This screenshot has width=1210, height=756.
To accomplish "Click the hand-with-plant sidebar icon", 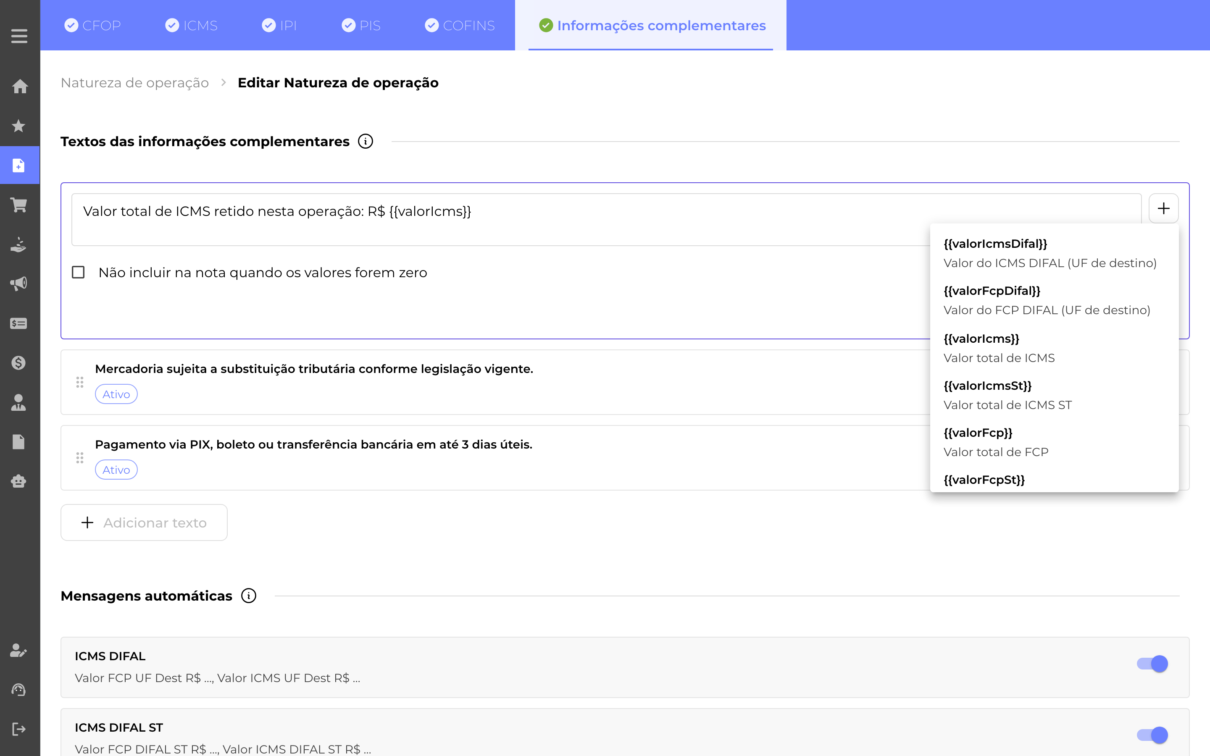I will tap(19, 244).
